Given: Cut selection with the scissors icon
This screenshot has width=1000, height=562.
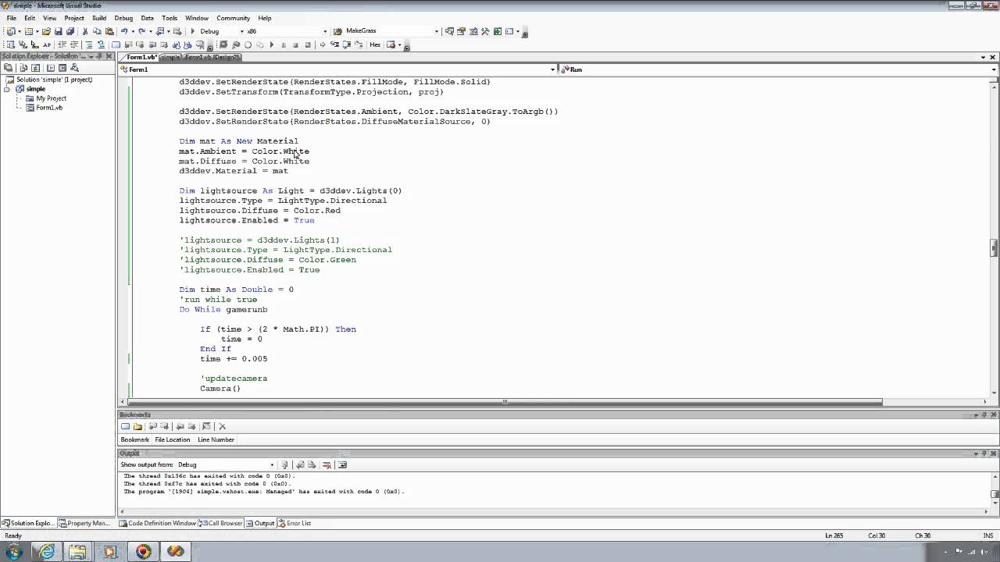Looking at the screenshot, I should tap(84, 31).
